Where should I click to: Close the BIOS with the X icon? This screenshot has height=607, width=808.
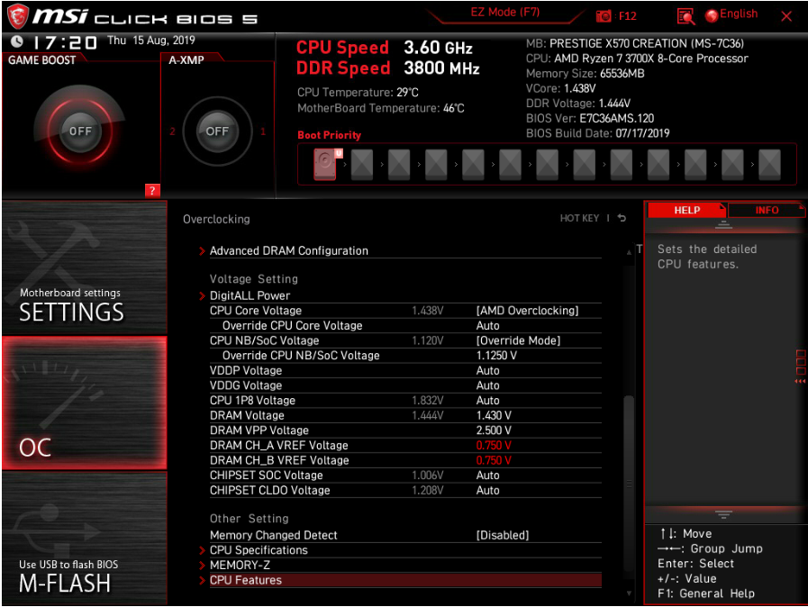coord(785,16)
